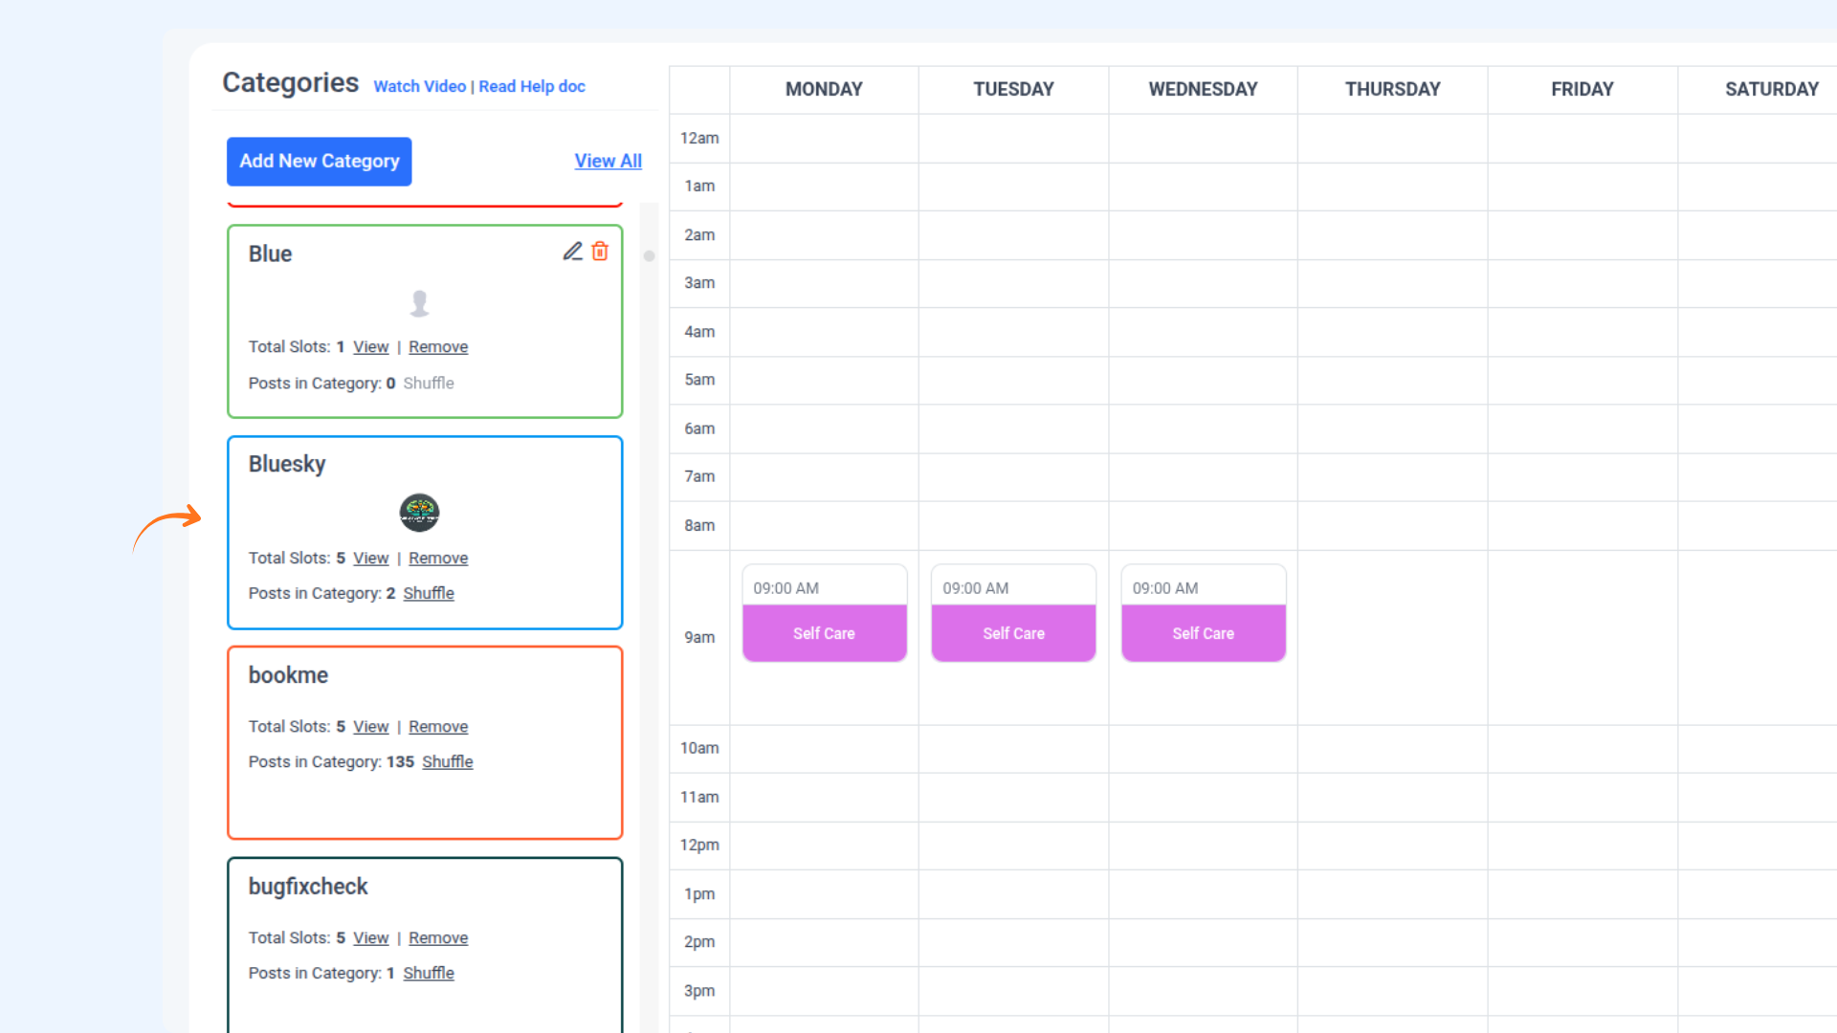Screen dimensions: 1837x1033
Task: Click the category list scrollbar handle
Action: tap(649, 256)
